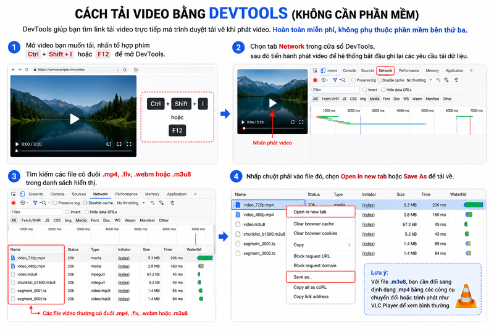
Task: Open No throttling dropdown in step 3
Action: pos(131,203)
